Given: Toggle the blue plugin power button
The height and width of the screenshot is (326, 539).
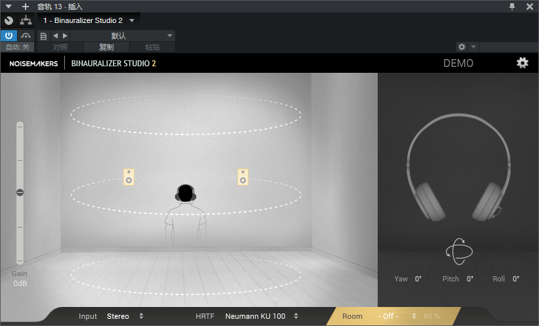Looking at the screenshot, I should [9, 35].
